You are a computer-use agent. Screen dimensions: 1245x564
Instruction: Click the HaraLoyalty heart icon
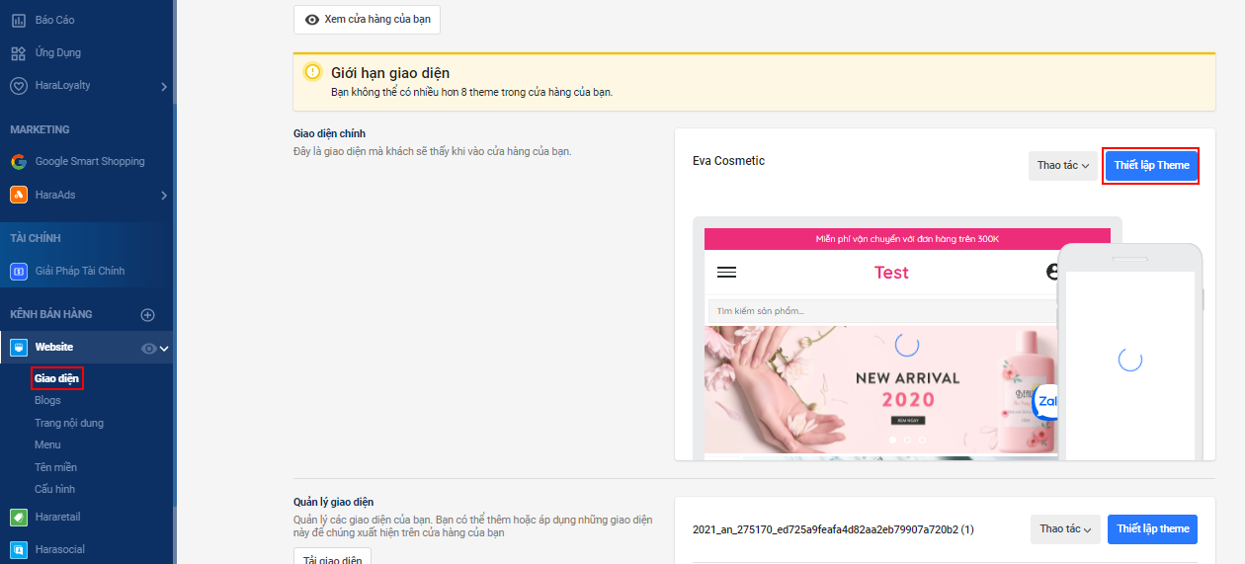point(19,86)
